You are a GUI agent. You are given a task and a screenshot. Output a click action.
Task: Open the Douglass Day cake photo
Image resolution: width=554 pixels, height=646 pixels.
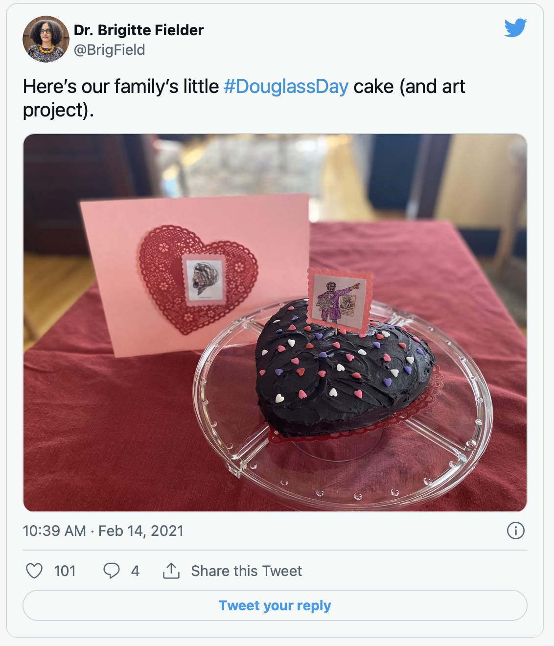[277, 323]
